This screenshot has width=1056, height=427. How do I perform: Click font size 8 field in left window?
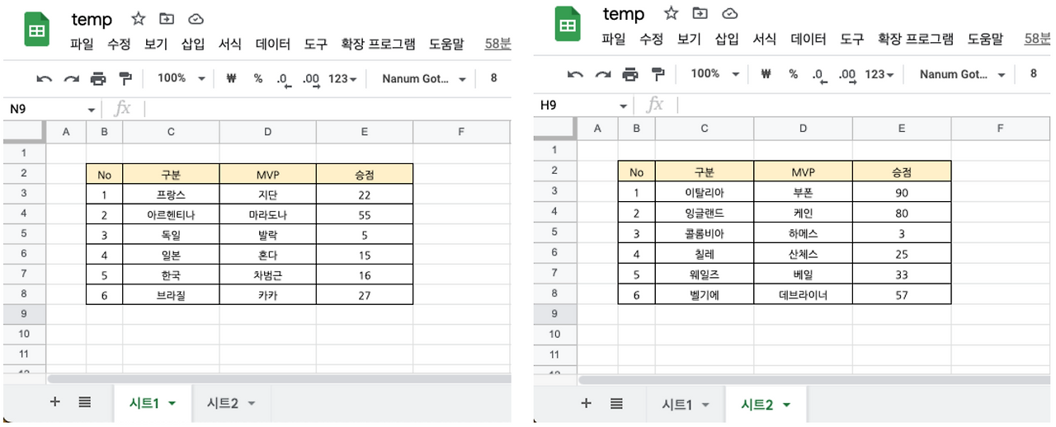494,78
